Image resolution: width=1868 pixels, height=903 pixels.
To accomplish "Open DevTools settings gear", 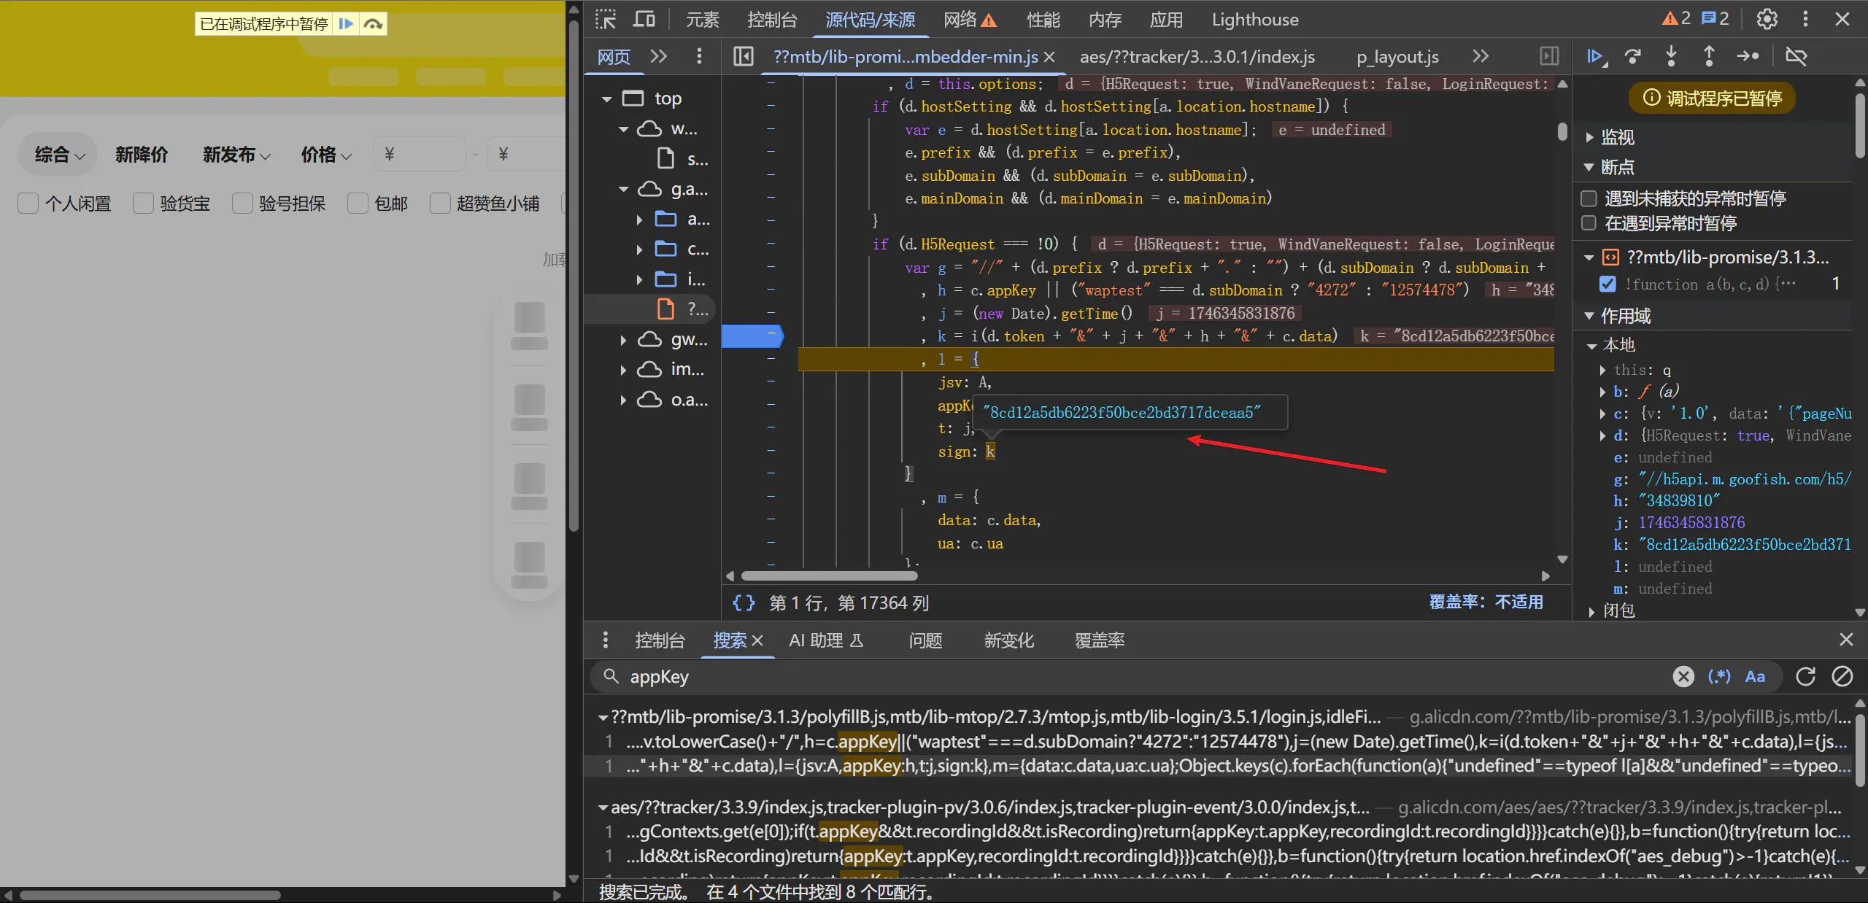I will pyautogui.click(x=1767, y=20).
